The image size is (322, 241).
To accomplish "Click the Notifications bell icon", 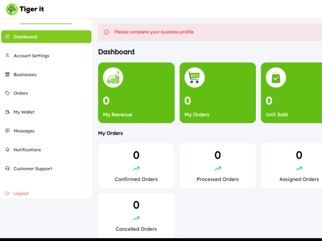I will 7,149.
